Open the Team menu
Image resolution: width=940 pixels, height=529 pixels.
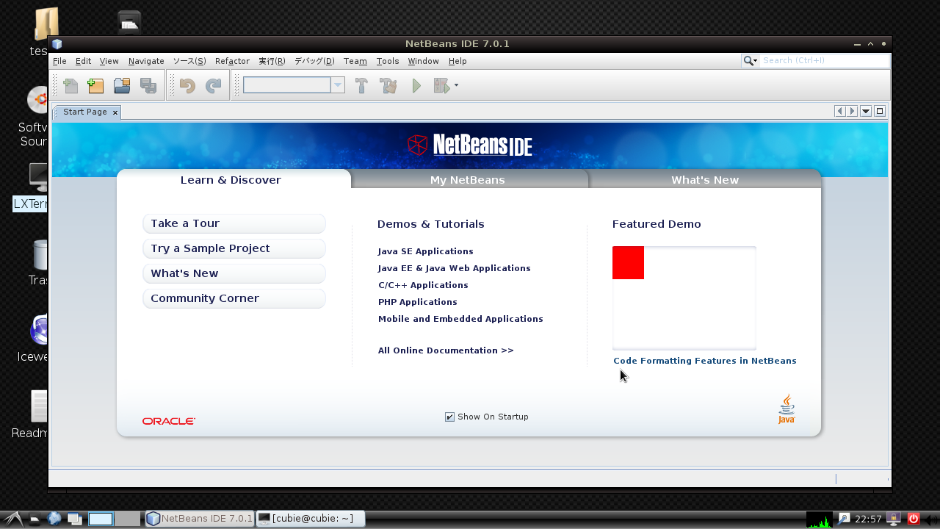tap(355, 61)
